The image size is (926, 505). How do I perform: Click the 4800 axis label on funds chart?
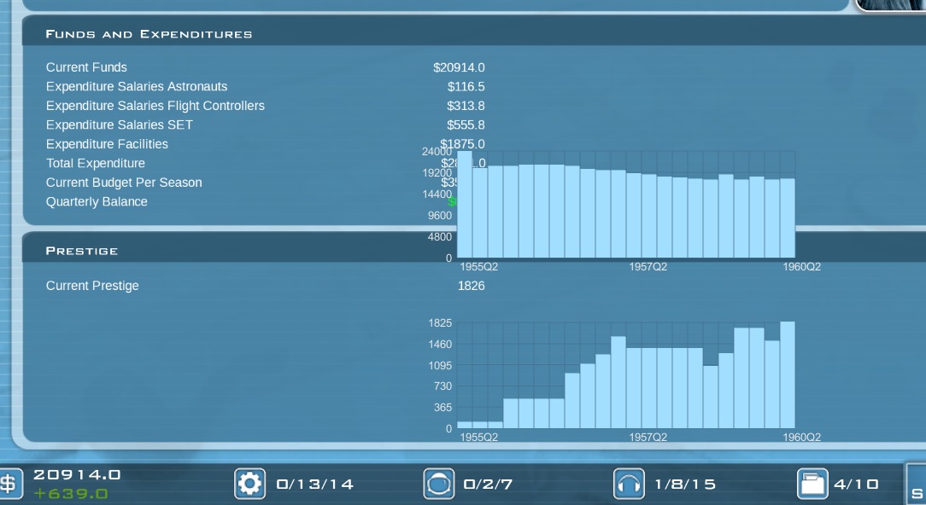point(440,236)
